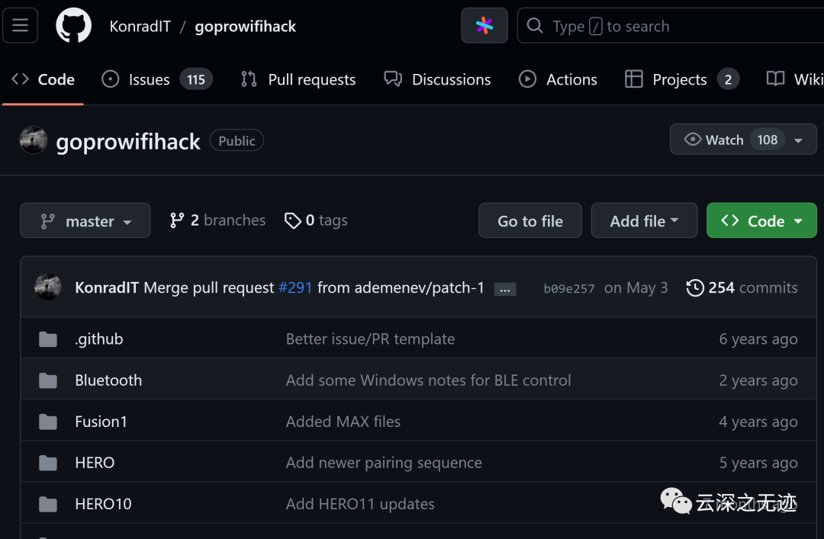Screen dimensions: 824x539
Task: Expand the commit message ellipsis
Action: pyautogui.click(x=505, y=289)
